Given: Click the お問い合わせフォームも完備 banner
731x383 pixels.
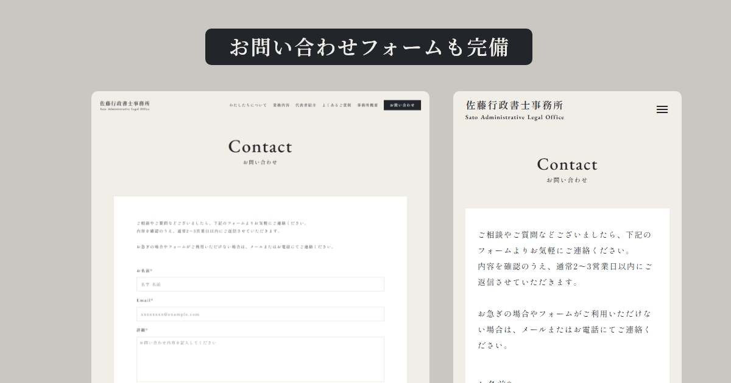Looking at the screenshot, I should [x=368, y=46].
